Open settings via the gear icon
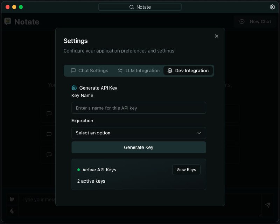Screen dimensions: 280x224 pos(272,7)
